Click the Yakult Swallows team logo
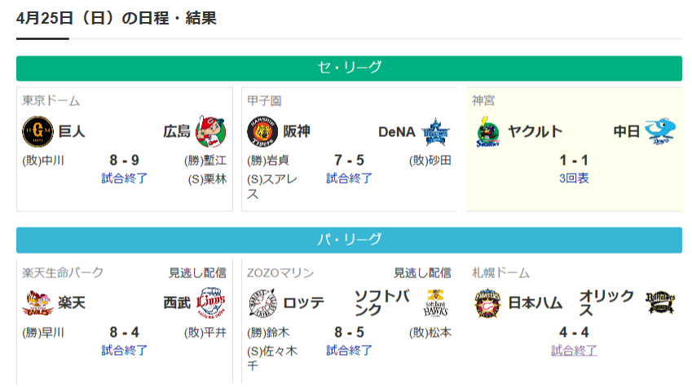 (487, 131)
